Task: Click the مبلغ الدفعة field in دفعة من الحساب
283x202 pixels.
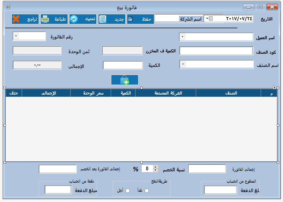Action: click(x=58, y=190)
